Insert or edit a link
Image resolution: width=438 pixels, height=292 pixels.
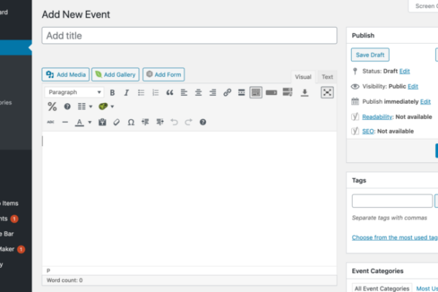227,93
